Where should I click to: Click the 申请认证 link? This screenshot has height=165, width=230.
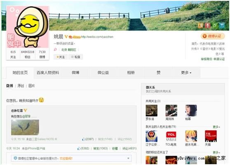tap(219, 59)
